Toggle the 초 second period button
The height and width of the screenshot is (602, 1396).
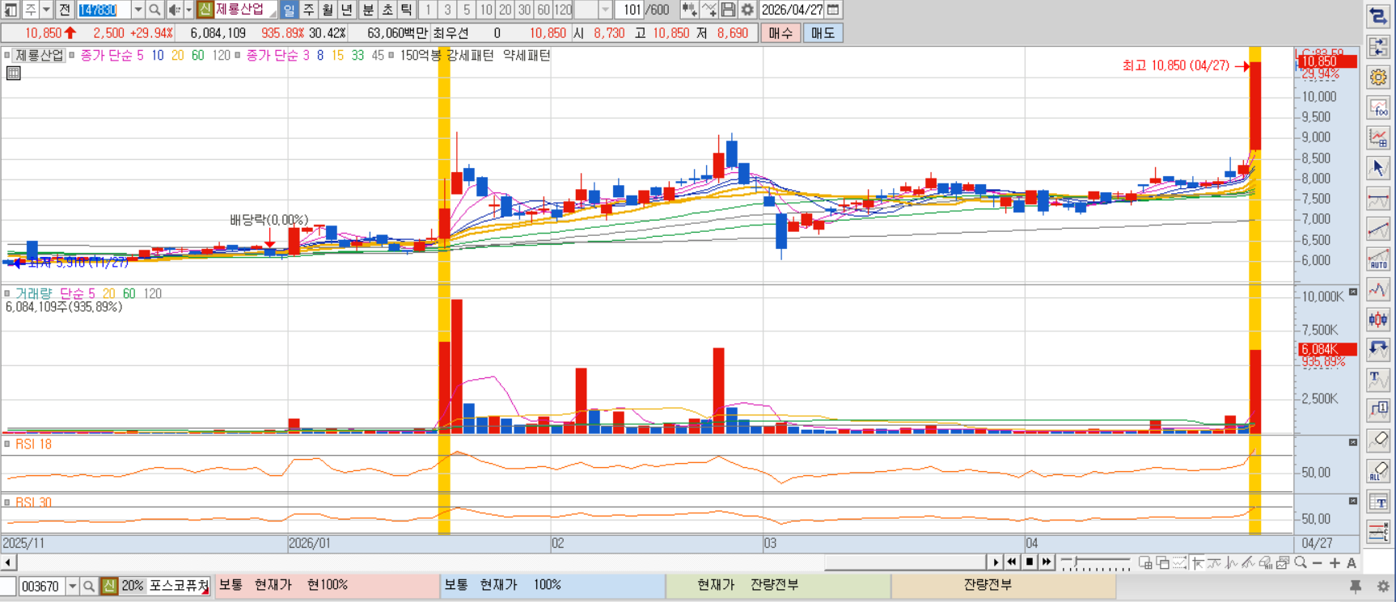[x=387, y=10]
